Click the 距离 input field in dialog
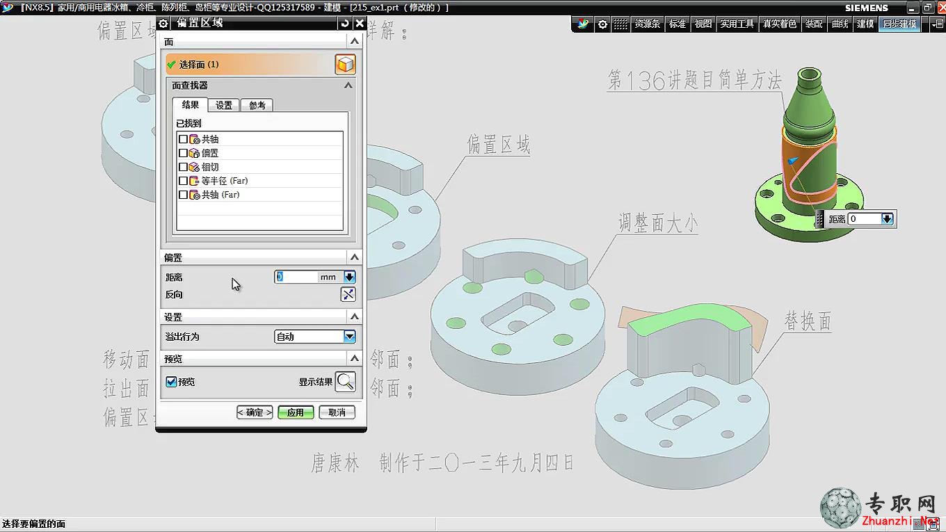This screenshot has height=532, width=946. click(296, 277)
